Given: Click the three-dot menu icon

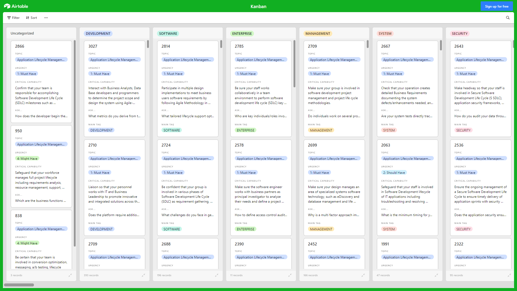Looking at the screenshot, I should coord(46,18).
